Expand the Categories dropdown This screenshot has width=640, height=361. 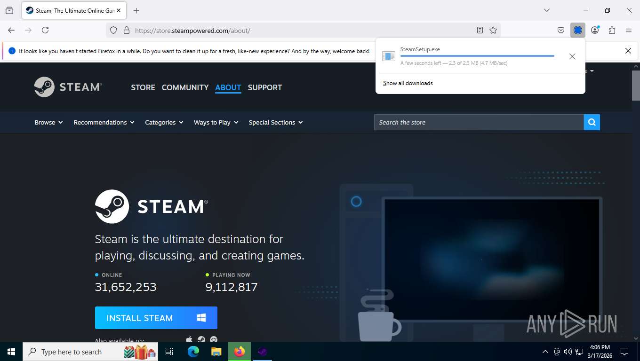click(x=164, y=122)
